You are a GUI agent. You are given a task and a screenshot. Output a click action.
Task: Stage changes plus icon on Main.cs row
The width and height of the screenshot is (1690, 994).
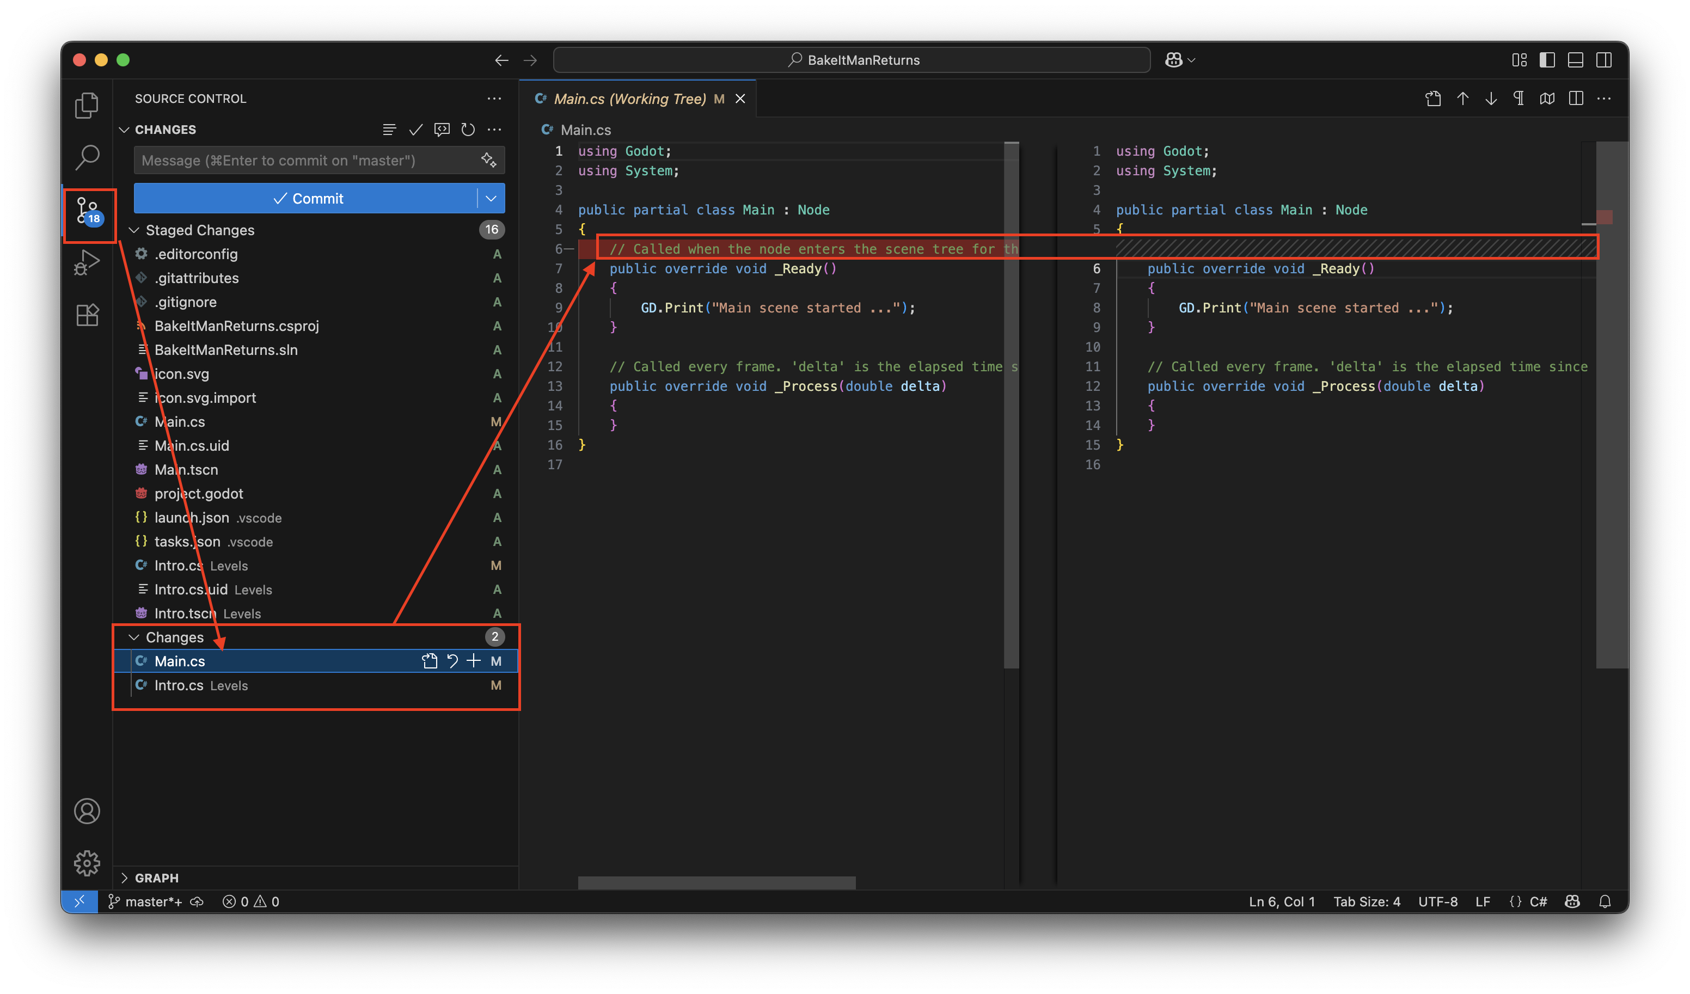click(x=474, y=661)
